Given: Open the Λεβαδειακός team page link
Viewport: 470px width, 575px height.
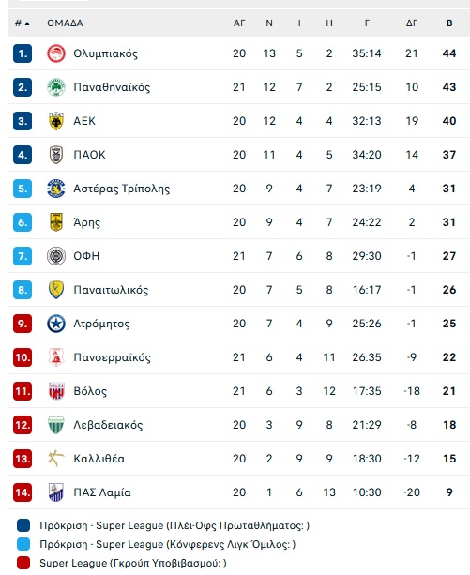Looking at the screenshot, I should (x=108, y=425).
